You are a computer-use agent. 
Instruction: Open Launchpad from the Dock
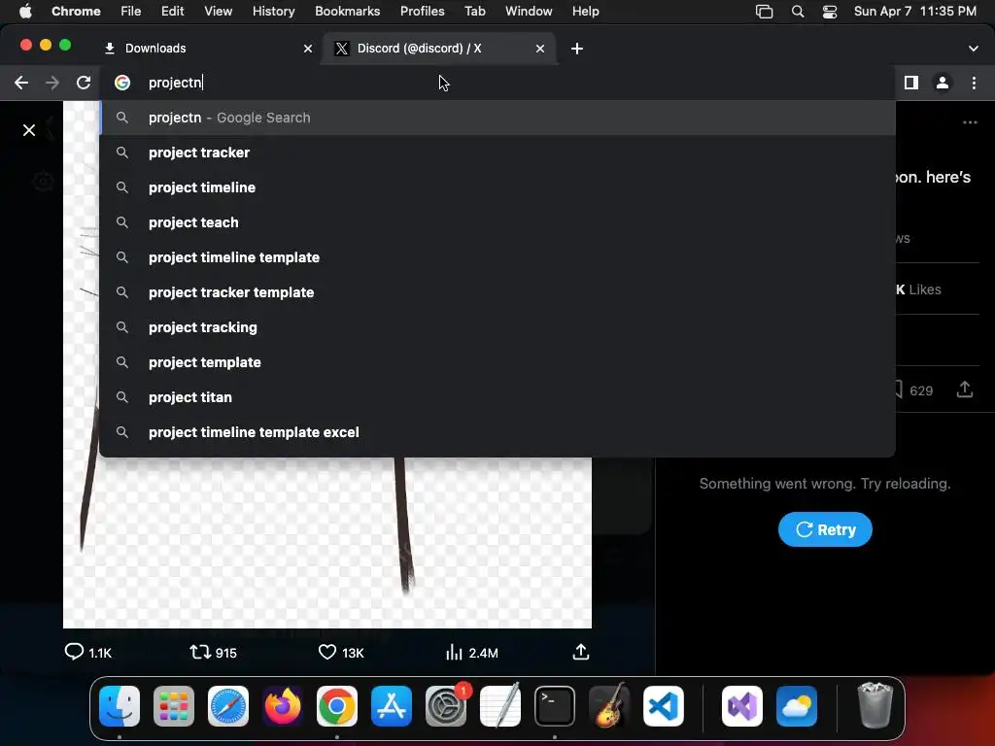click(x=174, y=706)
